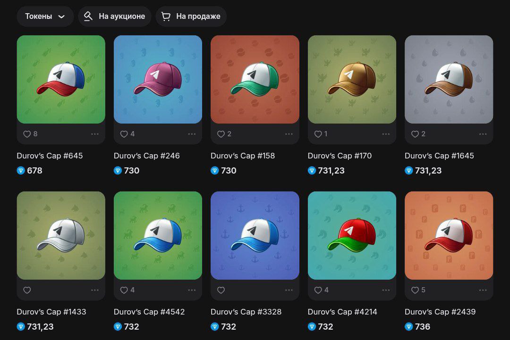Viewport: 510px width, 340px height.
Task: Like Durov's Cap #1433 with heart icon
Action: (x=27, y=290)
